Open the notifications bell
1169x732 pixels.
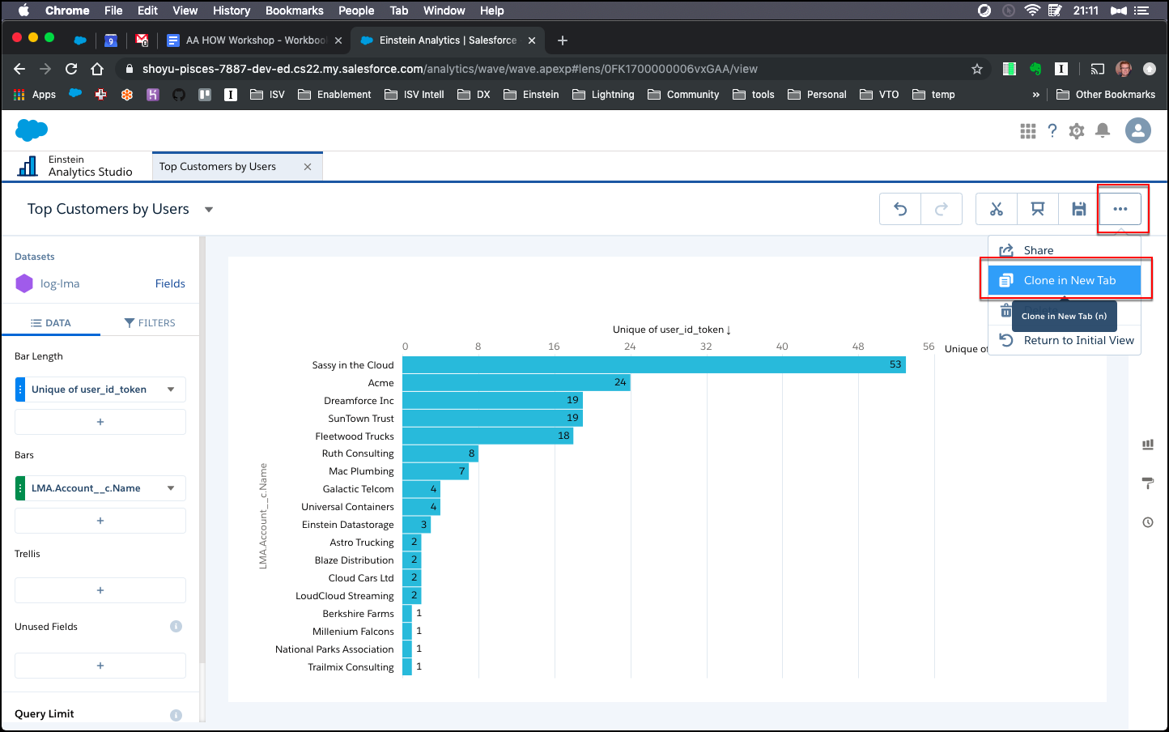(x=1103, y=131)
